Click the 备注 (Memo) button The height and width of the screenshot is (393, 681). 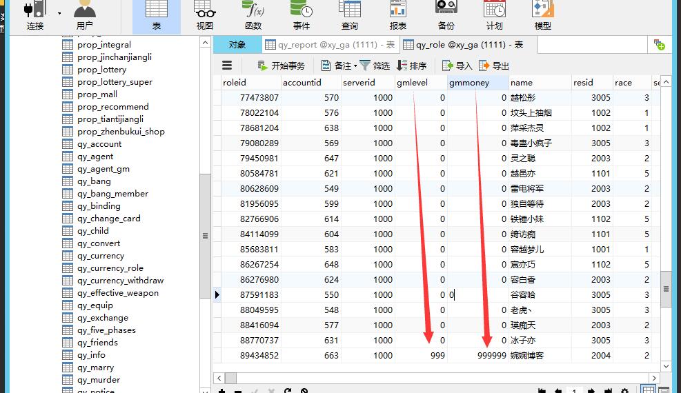[336, 65]
